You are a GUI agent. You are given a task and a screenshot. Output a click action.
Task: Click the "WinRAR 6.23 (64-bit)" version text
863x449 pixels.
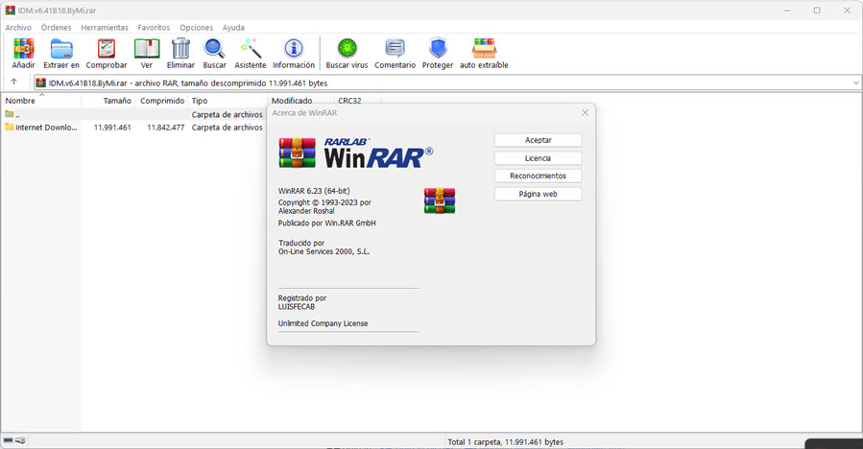pyautogui.click(x=314, y=191)
